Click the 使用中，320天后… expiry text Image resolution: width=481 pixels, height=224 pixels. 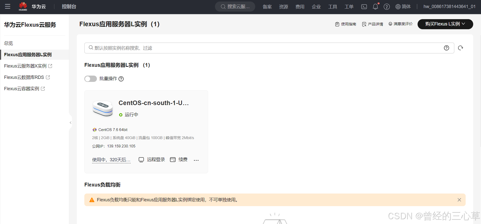coord(111,160)
